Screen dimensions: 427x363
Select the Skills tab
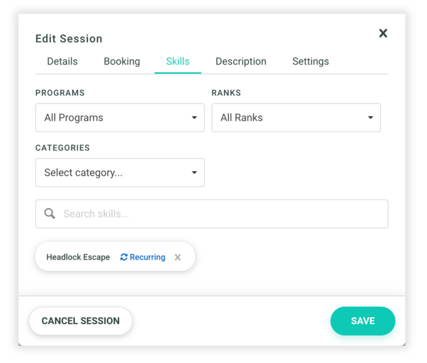(178, 62)
